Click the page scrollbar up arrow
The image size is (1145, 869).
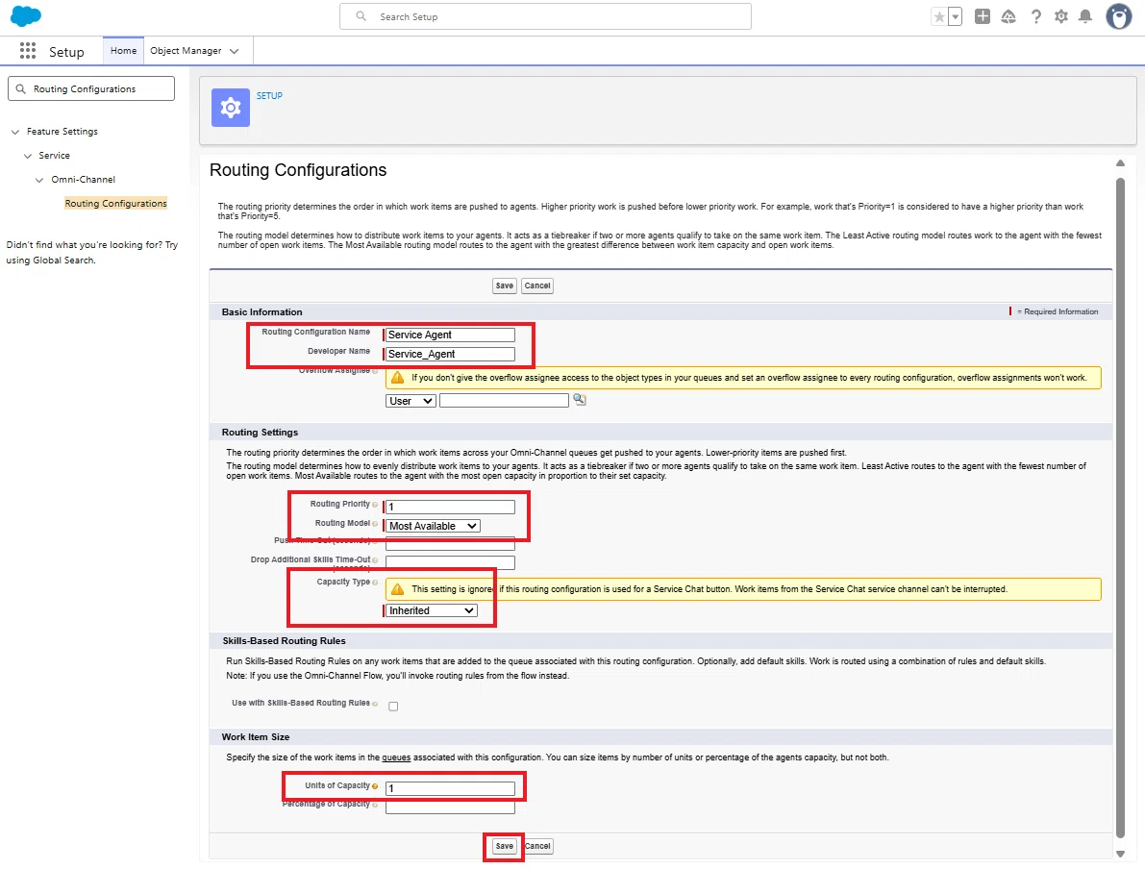tap(1120, 162)
